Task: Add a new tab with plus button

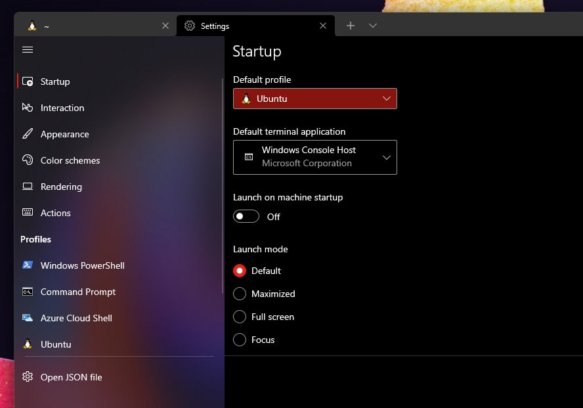Action: click(x=350, y=26)
